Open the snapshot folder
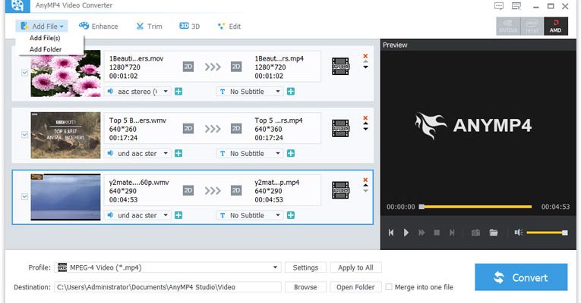The height and width of the screenshot is (303, 581). tap(493, 233)
